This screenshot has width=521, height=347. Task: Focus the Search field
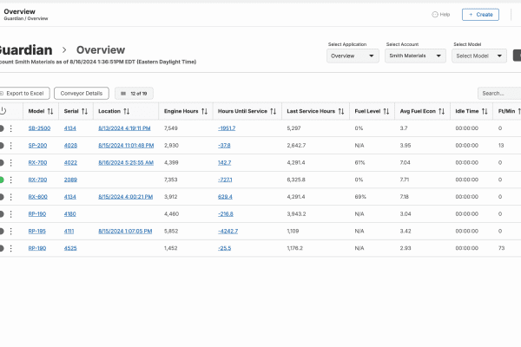[x=499, y=94]
